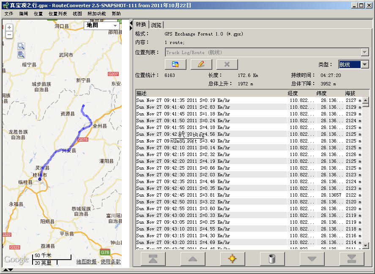Image resolution: width=375 pixels, height=274 pixels.
Task: Click the 使用条款 link on the map
Action: 111,262
